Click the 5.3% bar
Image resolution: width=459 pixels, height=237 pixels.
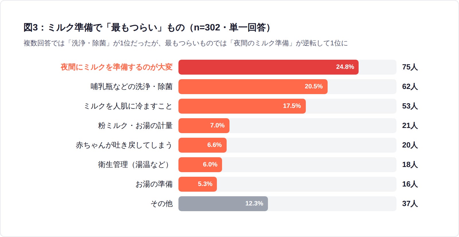pyautogui.click(x=197, y=184)
